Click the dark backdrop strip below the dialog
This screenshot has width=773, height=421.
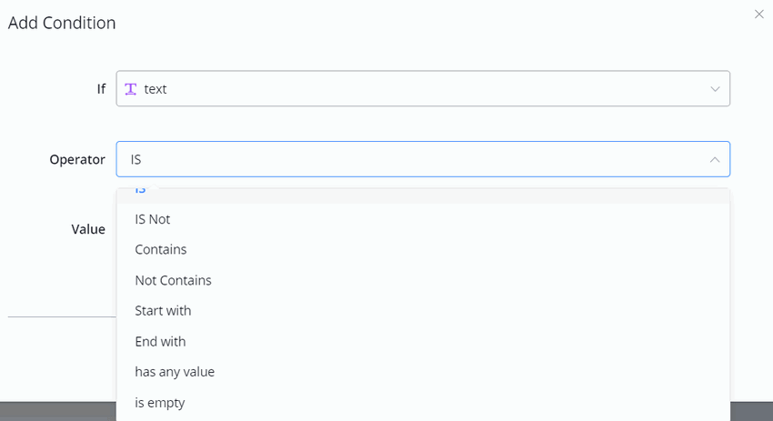click(55, 411)
